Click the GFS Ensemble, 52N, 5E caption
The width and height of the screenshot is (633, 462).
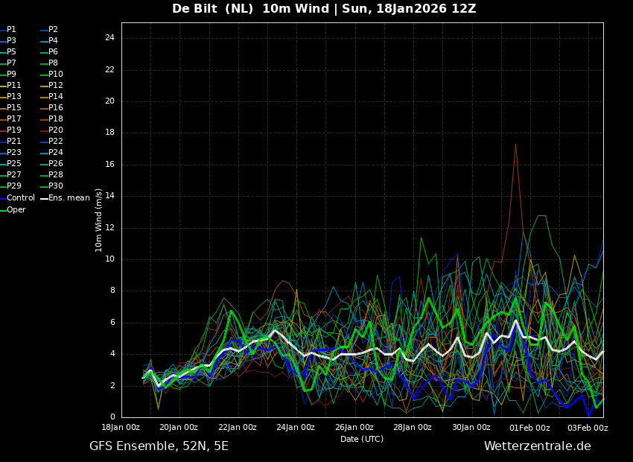[x=159, y=446]
